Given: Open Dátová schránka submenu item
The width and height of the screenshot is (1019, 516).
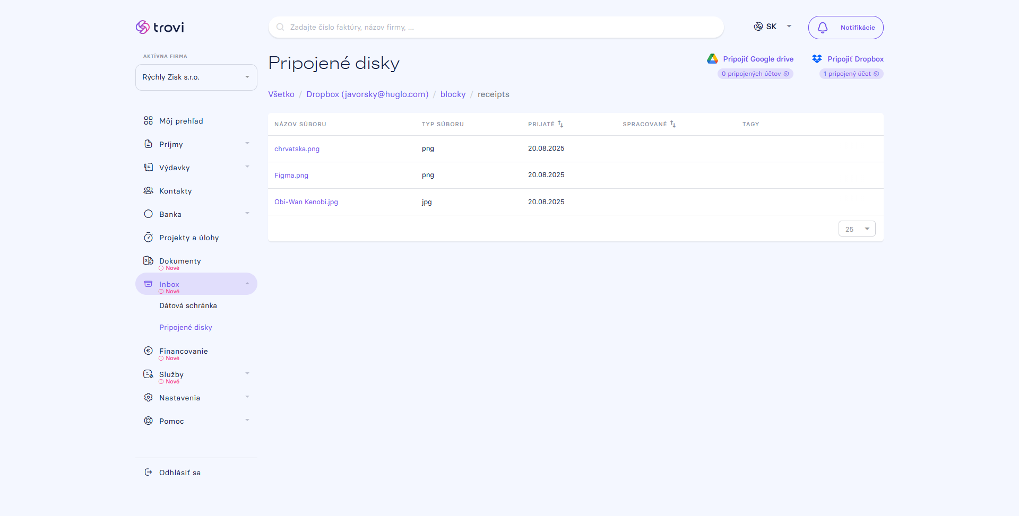Looking at the screenshot, I should (x=188, y=306).
